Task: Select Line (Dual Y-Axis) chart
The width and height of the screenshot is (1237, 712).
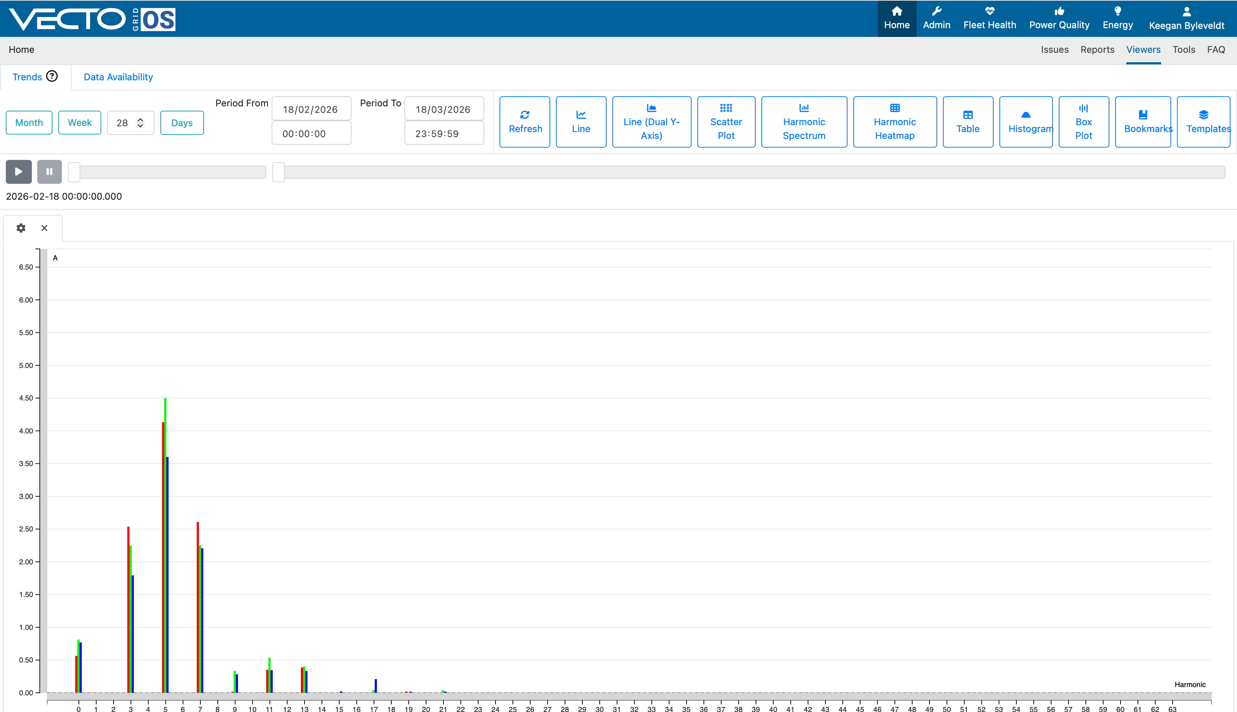Action: click(x=651, y=122)
